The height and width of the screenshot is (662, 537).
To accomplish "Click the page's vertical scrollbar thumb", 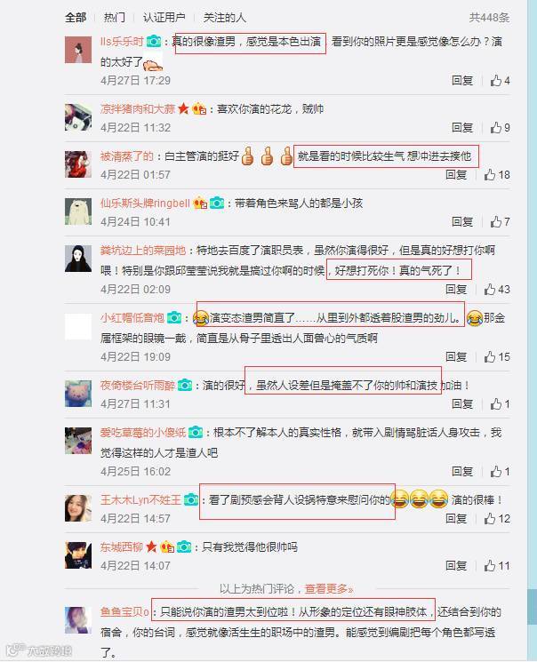I will point(532,607).
